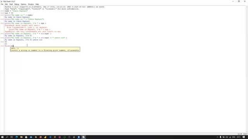Open the notification center icon
Viewport: 248px width, 139px height.
(244, 137)
